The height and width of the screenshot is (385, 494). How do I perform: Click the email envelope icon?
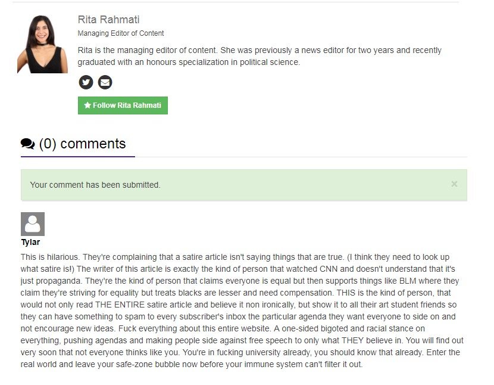pyautogui.click(x=105, y=82)
